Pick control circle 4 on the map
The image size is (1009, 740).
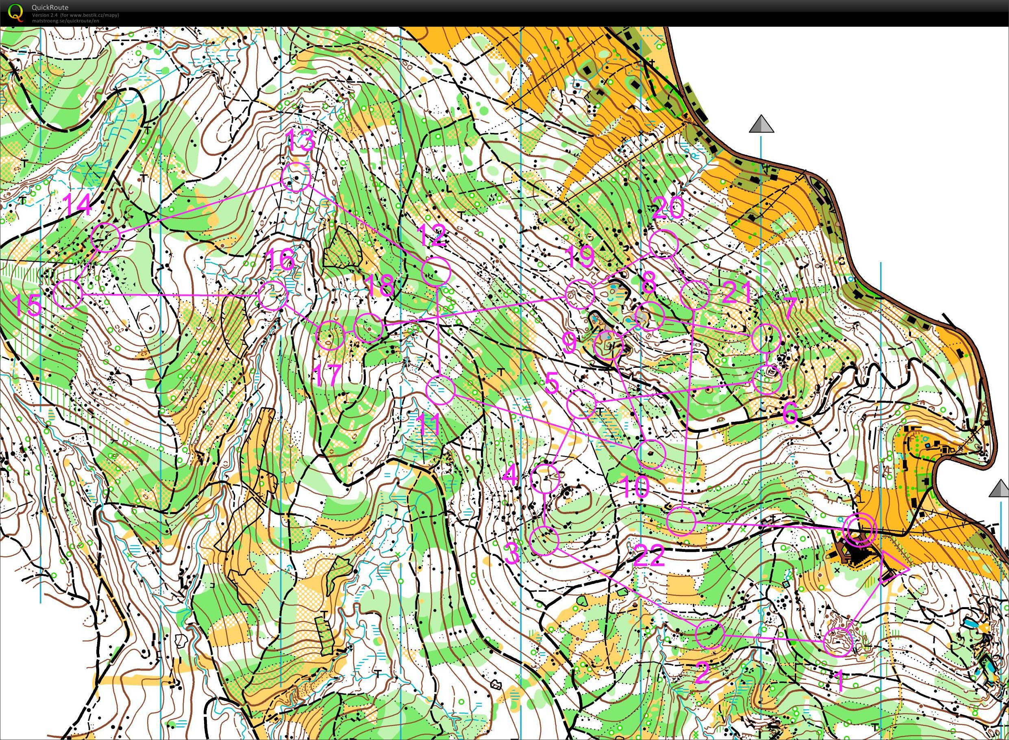(x=545, y=479)
